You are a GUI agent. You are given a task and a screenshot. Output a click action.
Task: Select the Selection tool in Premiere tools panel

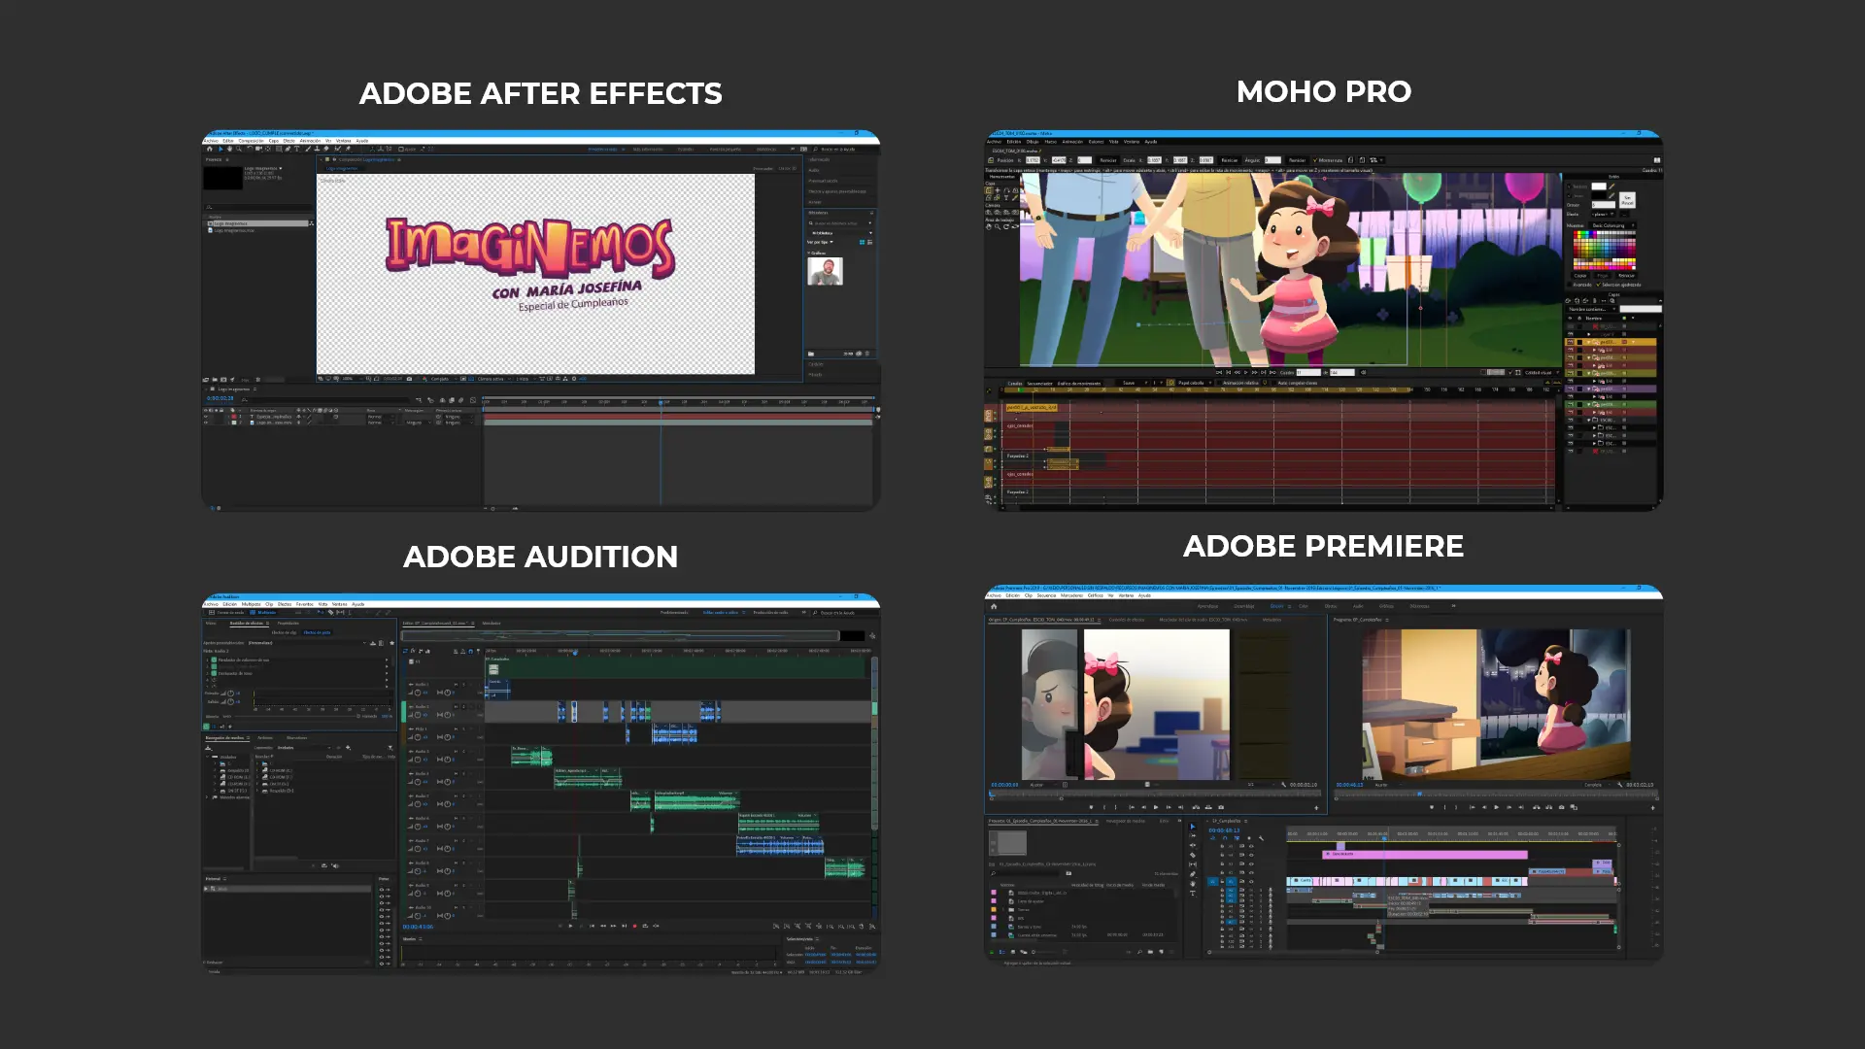click(1193, 827)
